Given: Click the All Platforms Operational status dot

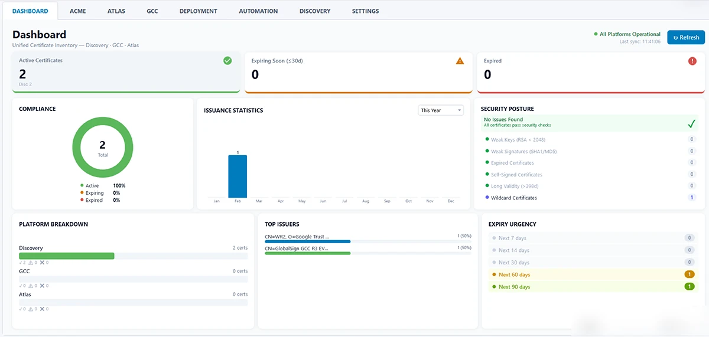Looking at the screenshot, I should click(596, 34).
